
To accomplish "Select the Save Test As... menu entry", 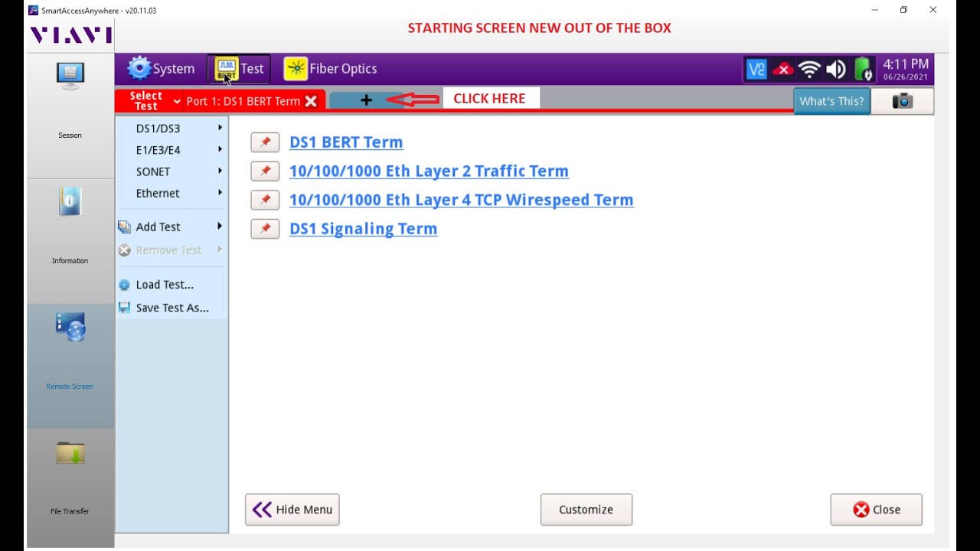I will (171, 308).
